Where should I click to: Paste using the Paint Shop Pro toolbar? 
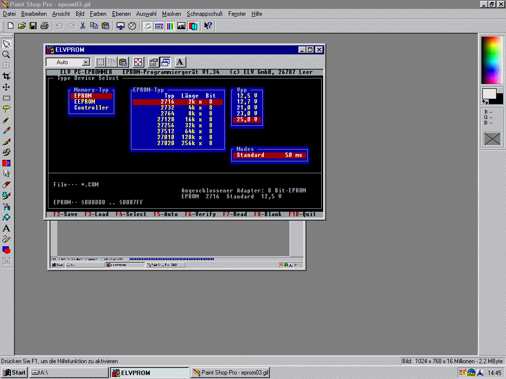(x=105, y=26)
